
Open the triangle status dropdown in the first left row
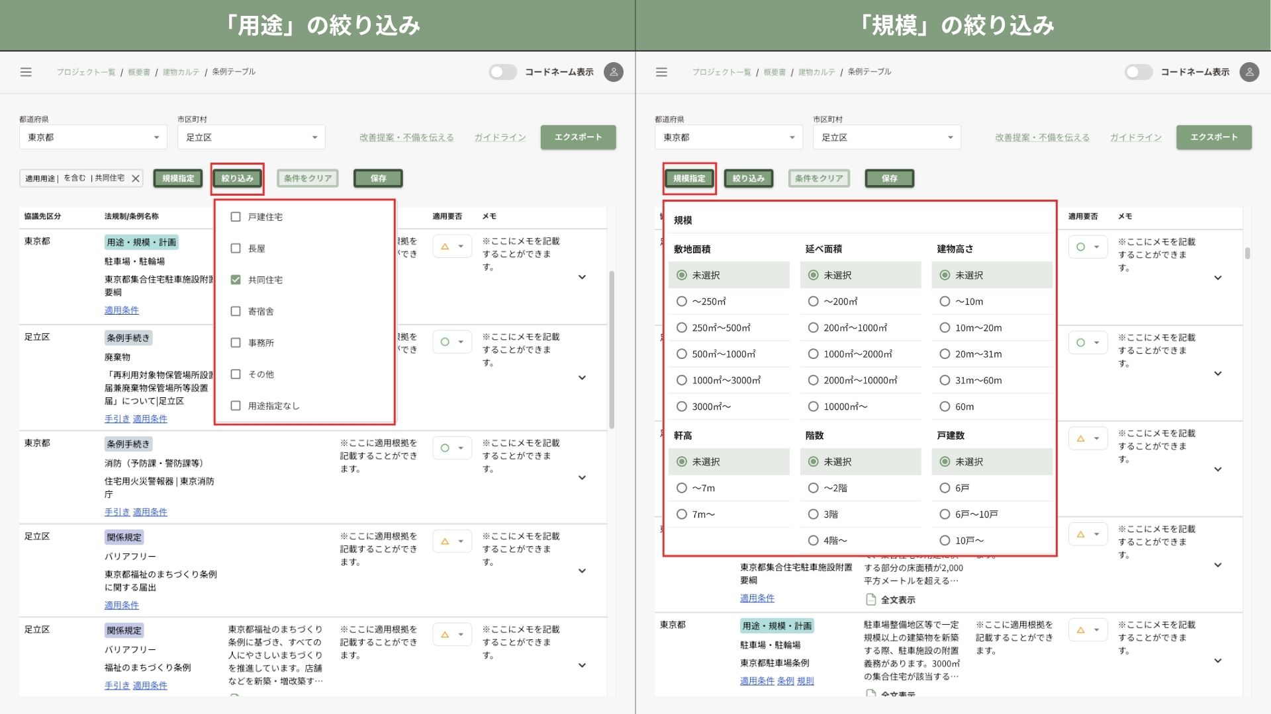(452, 247)
